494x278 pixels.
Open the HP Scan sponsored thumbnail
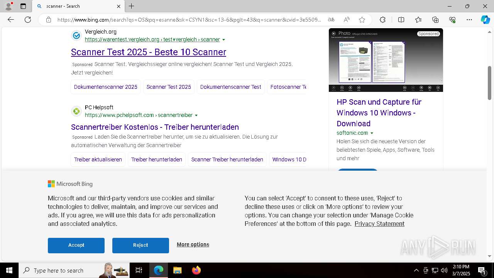[x=386, y=60]
